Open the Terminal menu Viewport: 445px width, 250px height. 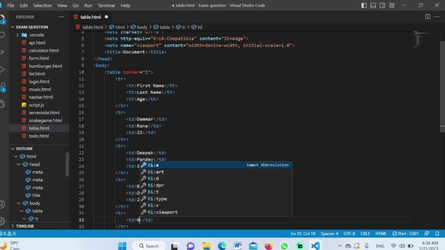point(106,5)
